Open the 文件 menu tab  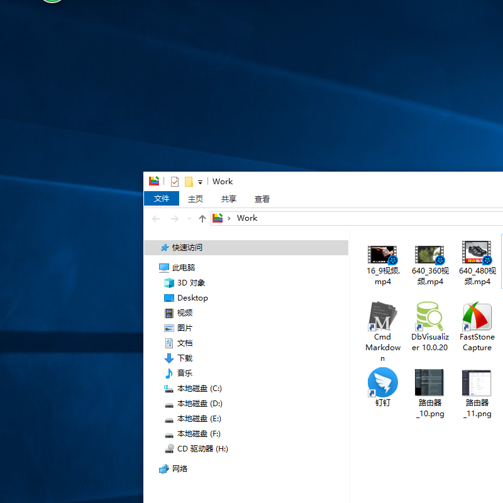162,199
